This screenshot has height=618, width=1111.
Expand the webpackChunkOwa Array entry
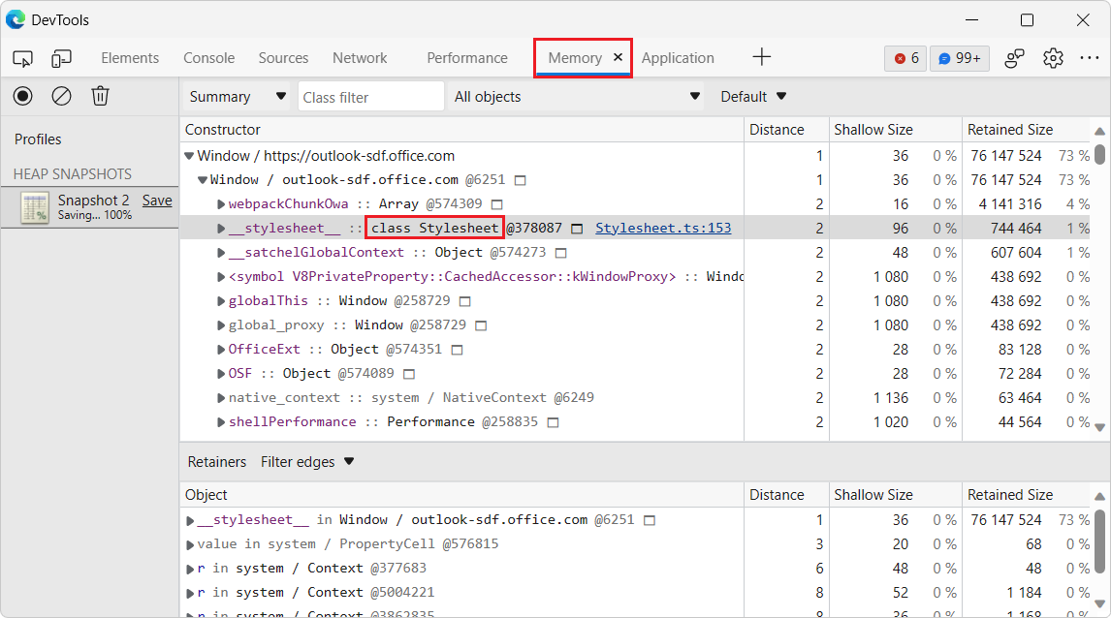[x=219, y=203]
